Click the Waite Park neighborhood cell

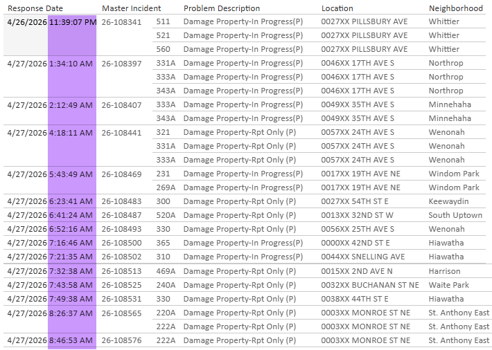point(449,285)
